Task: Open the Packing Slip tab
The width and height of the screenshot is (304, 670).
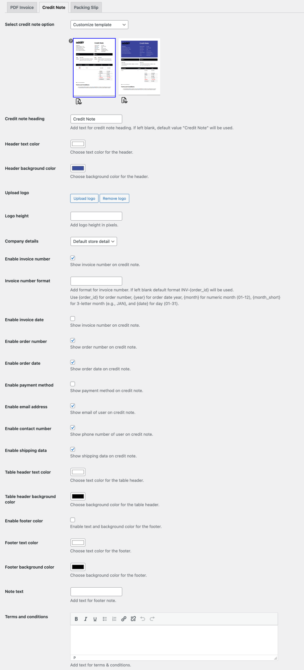Action: [x=86, y=8]
